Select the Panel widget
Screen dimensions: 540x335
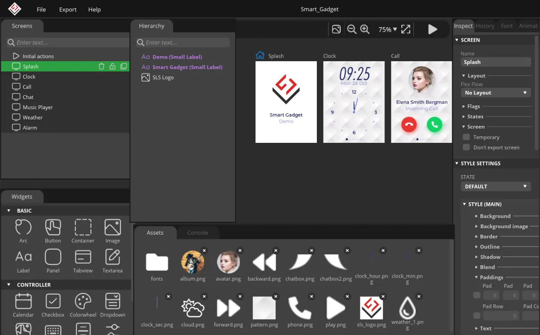pyautogui.click(x=53, y=261)
